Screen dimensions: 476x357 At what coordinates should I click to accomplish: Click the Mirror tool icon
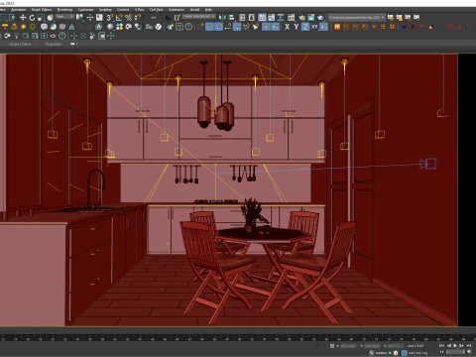222,17
